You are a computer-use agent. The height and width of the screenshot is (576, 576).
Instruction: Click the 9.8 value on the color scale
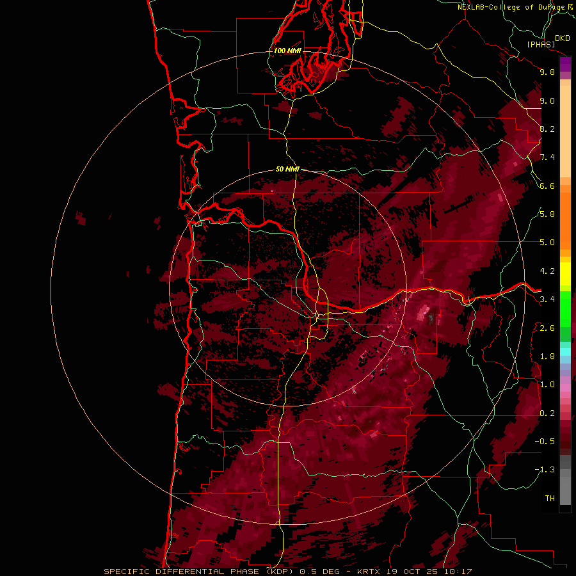pyautogui.click(x=547, y=72)
